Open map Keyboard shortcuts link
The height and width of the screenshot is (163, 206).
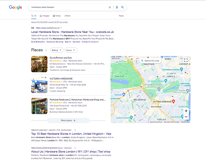pos(156,122)
